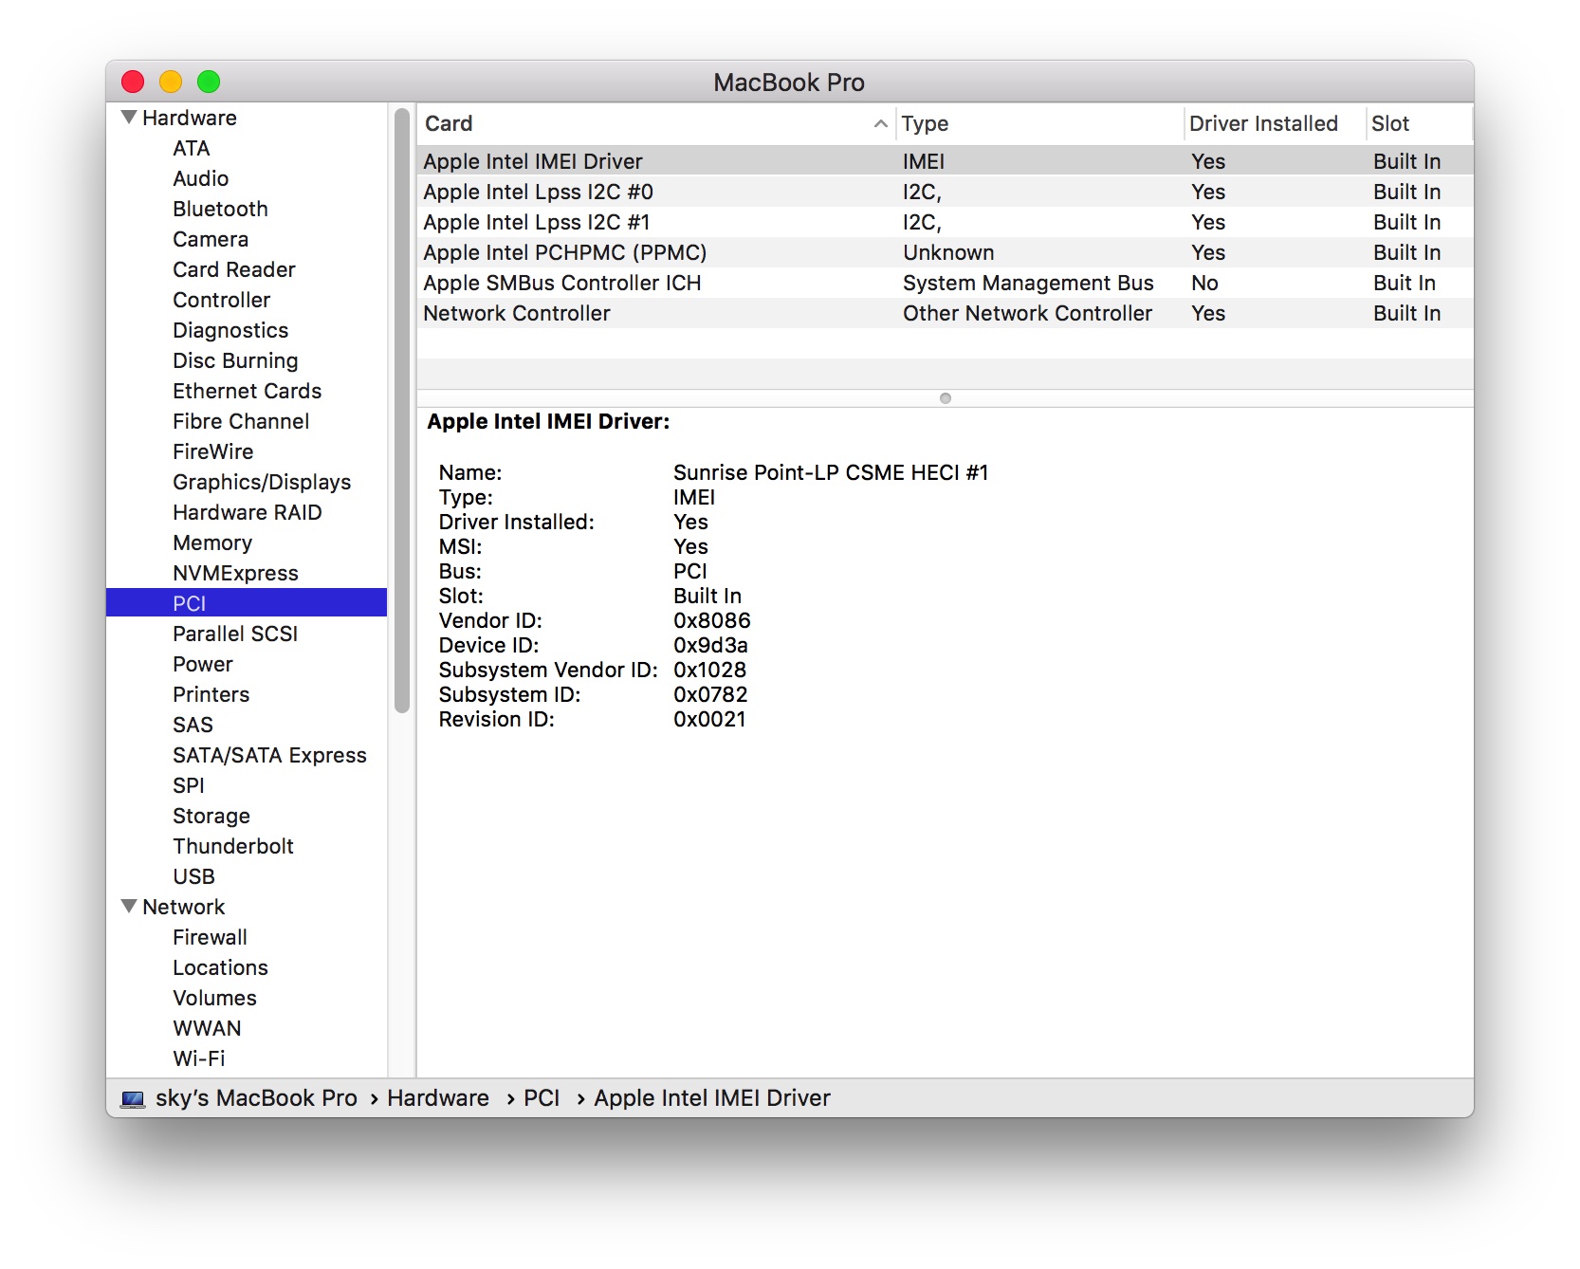Select Apple SMBus Controller ICH row
Image resolution: width=1580 pixels, height=1269 pixels.
945,283
